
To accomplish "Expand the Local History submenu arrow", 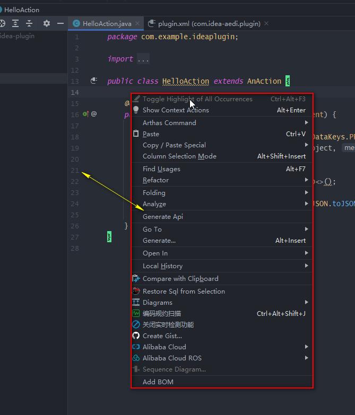I will click(x=307, y=266).
